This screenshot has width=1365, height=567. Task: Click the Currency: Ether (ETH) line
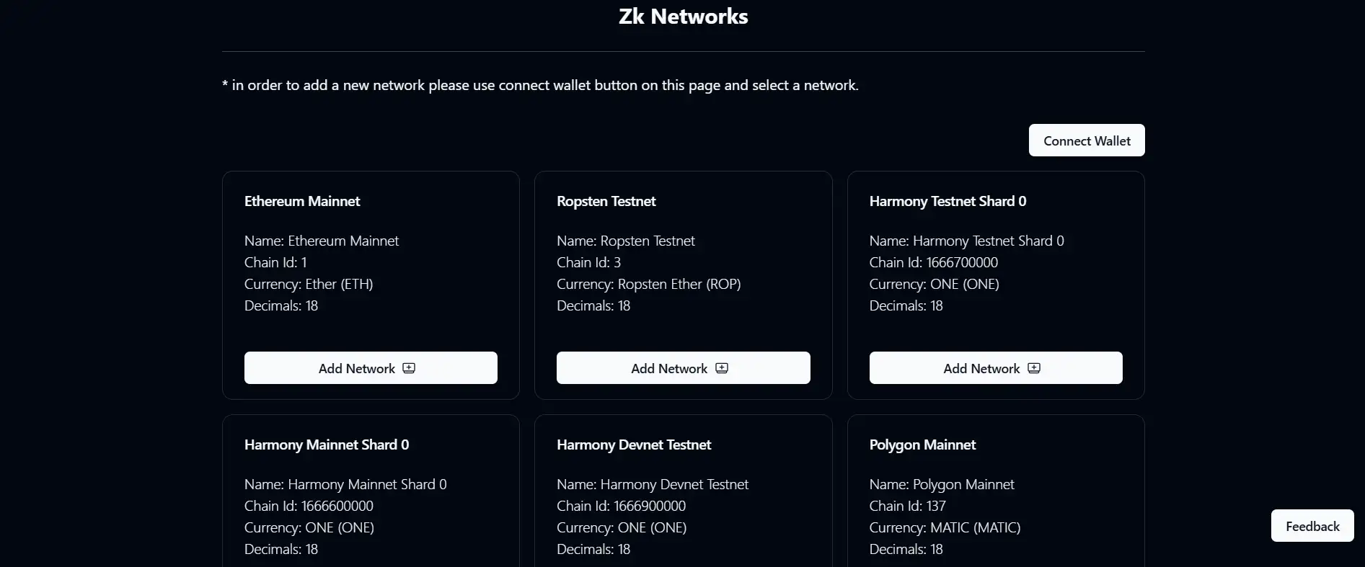[309, 284]
